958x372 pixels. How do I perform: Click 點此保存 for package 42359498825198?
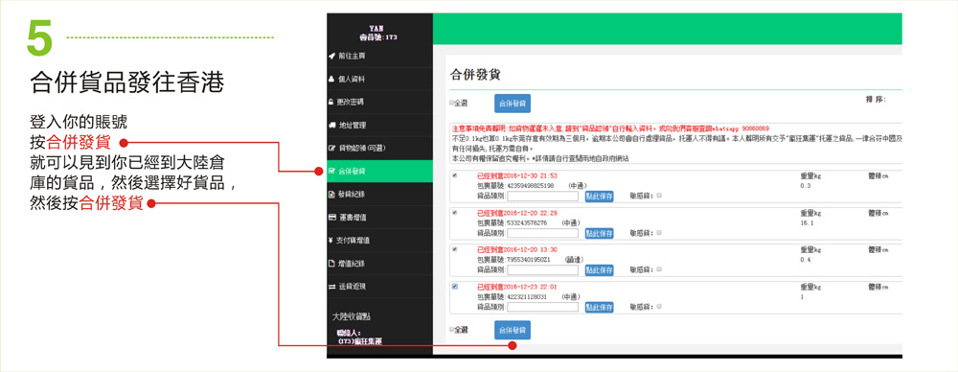pos(599,197)
